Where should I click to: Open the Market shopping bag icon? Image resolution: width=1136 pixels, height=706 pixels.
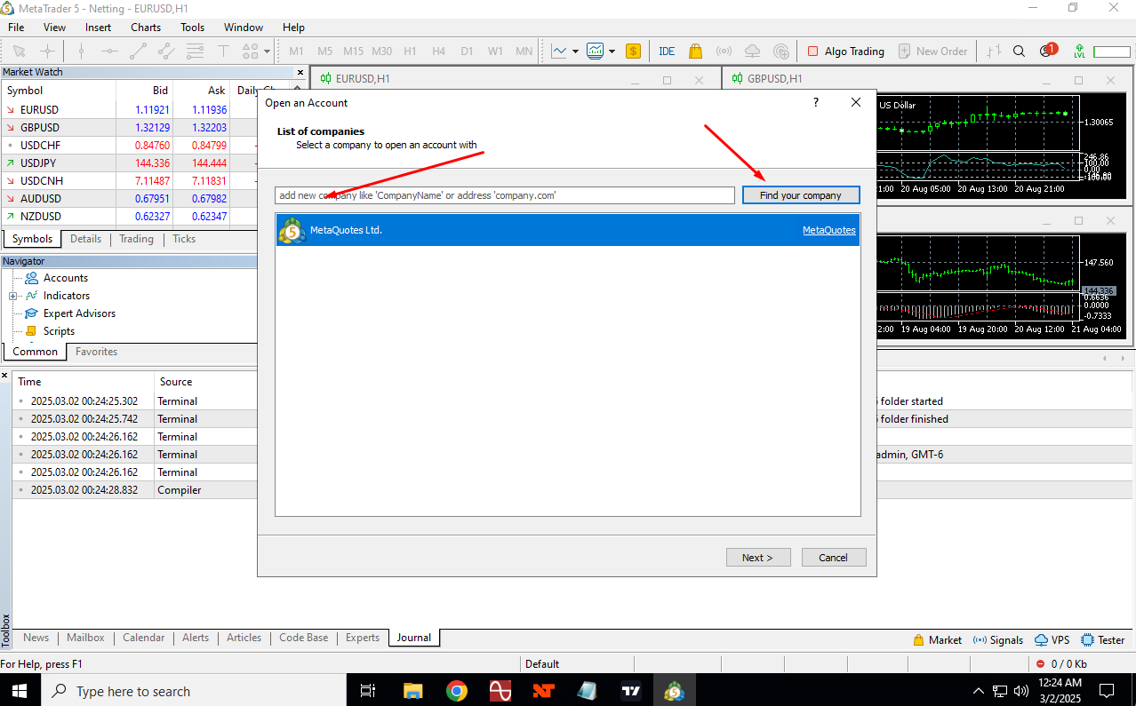695,52
